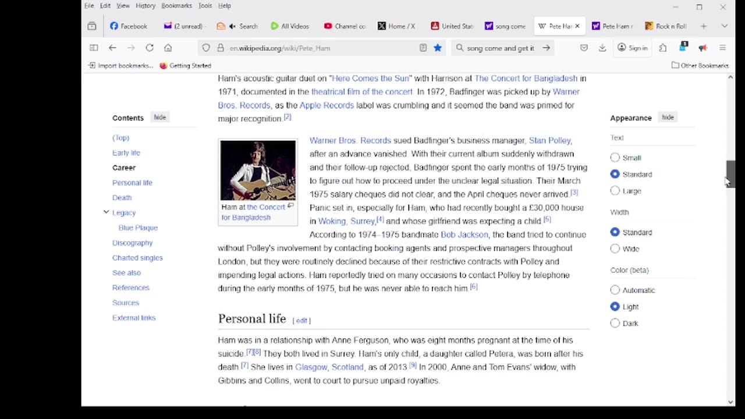
Task: Select Standard page width
Action: point(615,232)
